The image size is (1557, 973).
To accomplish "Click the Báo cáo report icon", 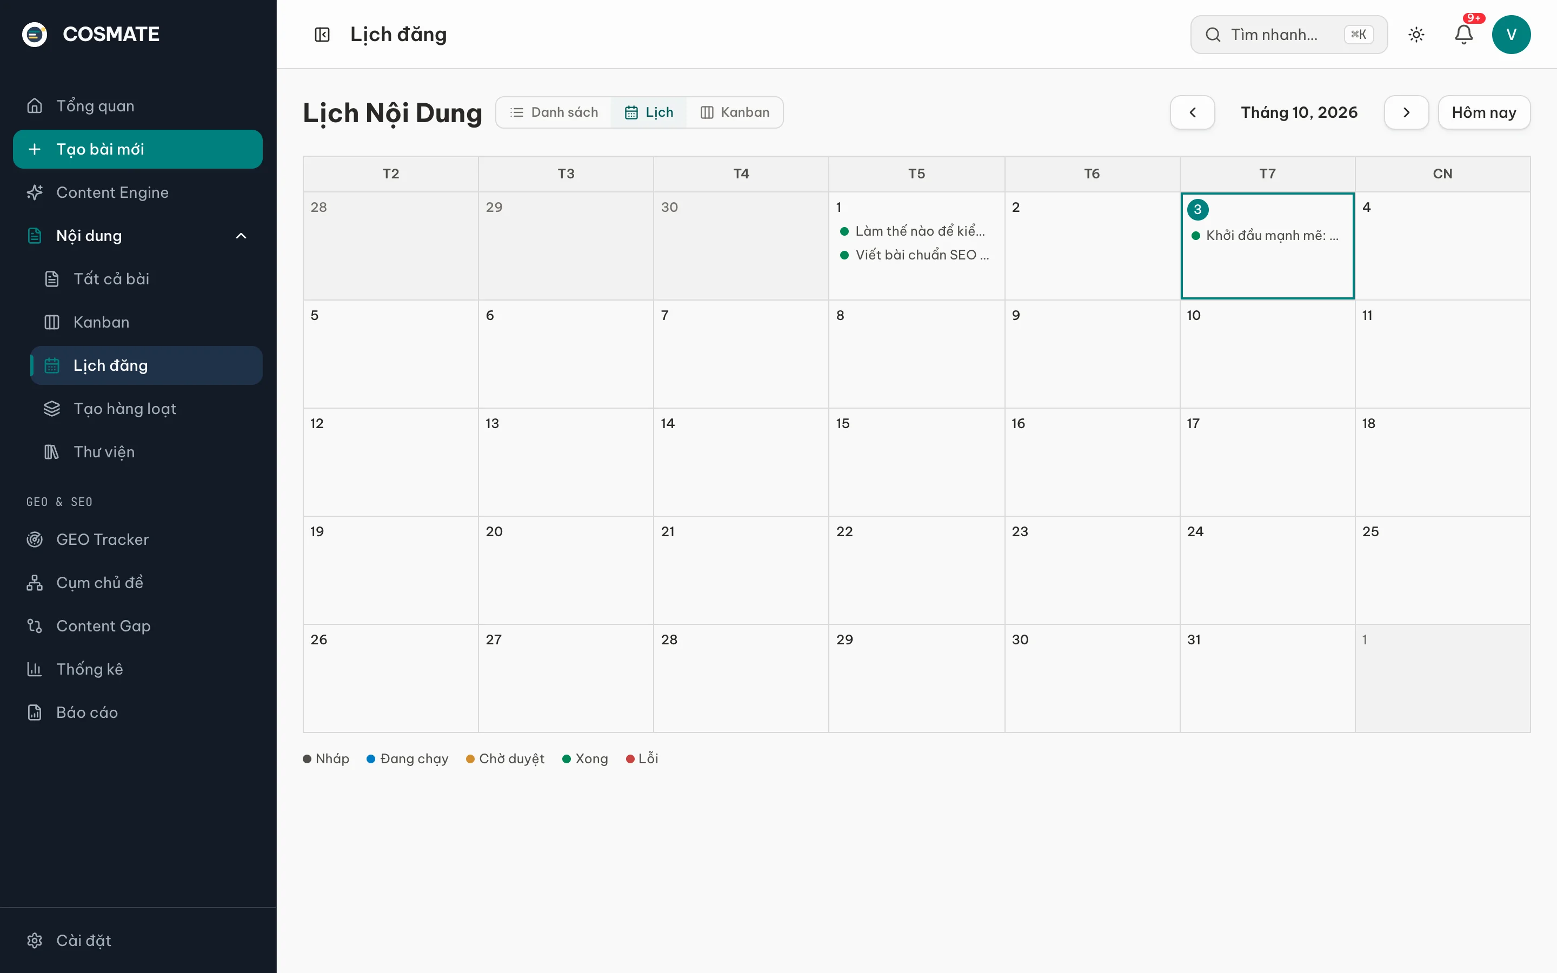I will tap(35, 712).
